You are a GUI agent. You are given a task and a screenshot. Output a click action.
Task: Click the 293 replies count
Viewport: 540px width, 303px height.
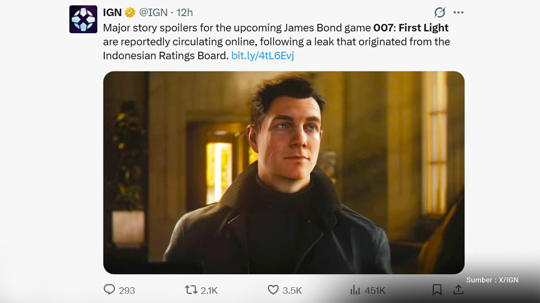click(127, 290)
